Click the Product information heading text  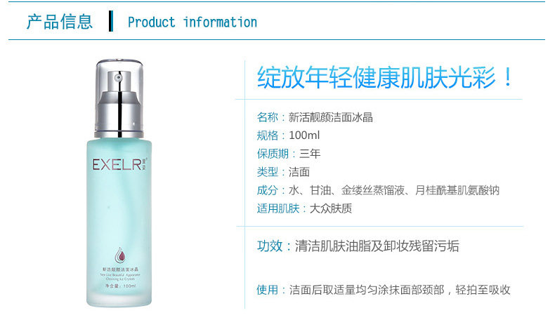[192, 22]
